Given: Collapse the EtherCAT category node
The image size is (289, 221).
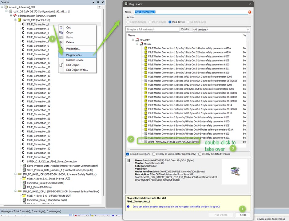Looking at the screenshot, I should tap(133, 40).
